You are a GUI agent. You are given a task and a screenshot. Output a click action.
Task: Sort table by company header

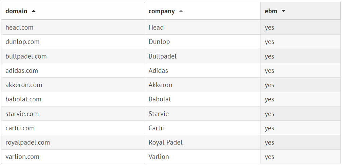pos(162,11)
